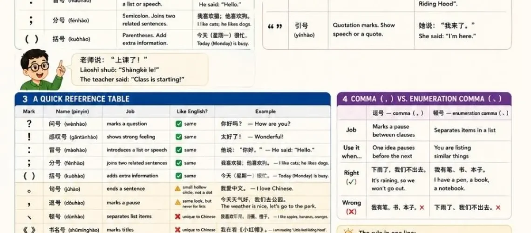Click the quotation marks symbol beside 引号 (yǐnhào)

click(275, 27)
